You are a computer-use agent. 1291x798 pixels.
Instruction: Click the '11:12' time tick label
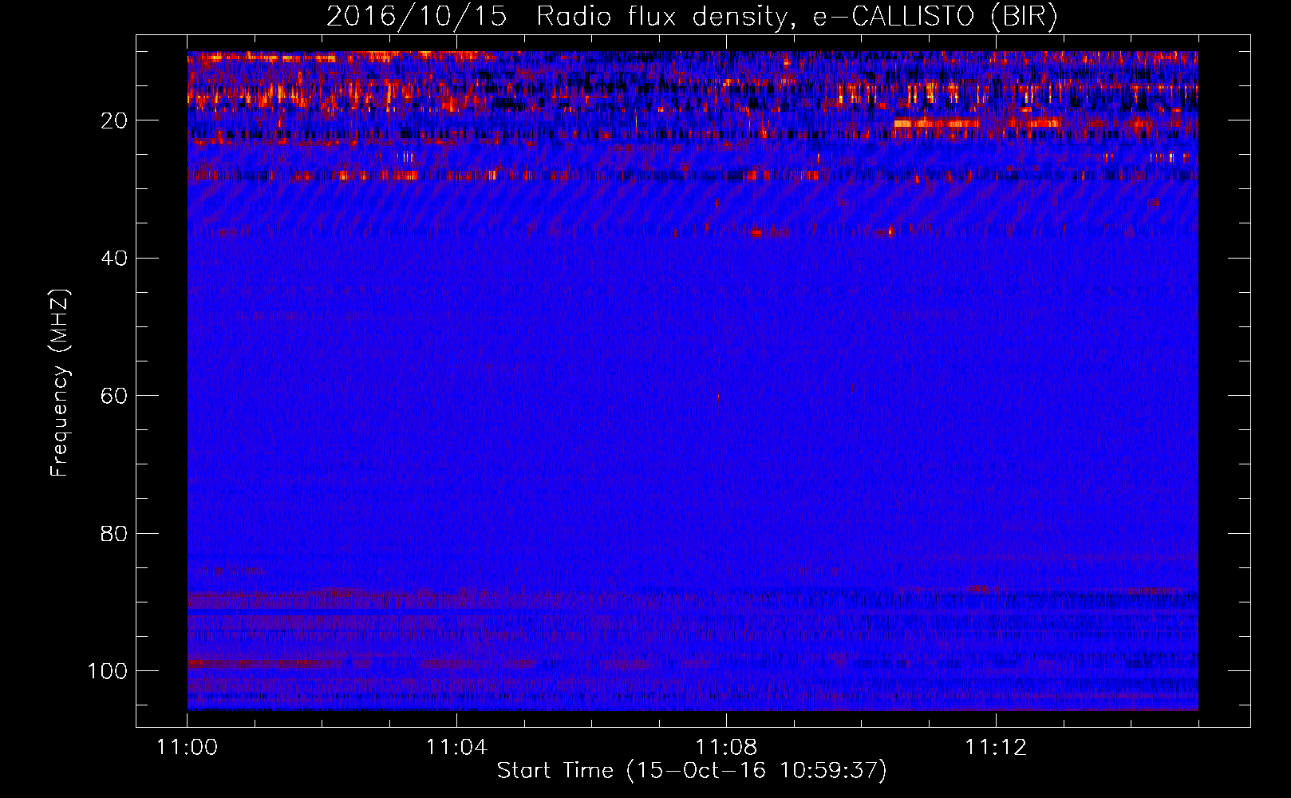(996, 747)
